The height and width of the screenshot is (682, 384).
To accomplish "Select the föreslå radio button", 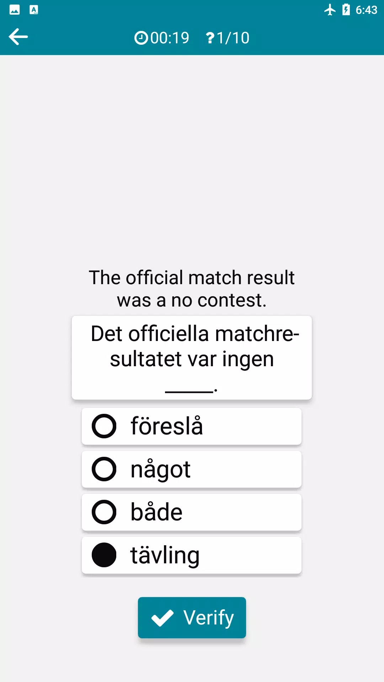I will click(x=104, y=426).
